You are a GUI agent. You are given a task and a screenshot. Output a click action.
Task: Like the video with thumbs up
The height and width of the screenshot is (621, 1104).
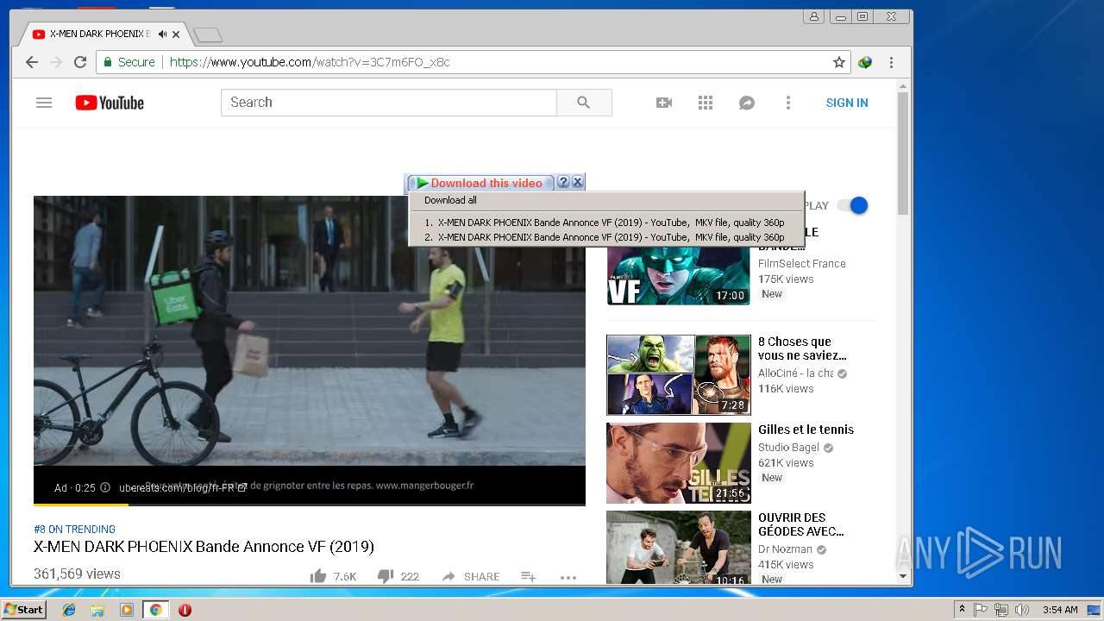318,576
